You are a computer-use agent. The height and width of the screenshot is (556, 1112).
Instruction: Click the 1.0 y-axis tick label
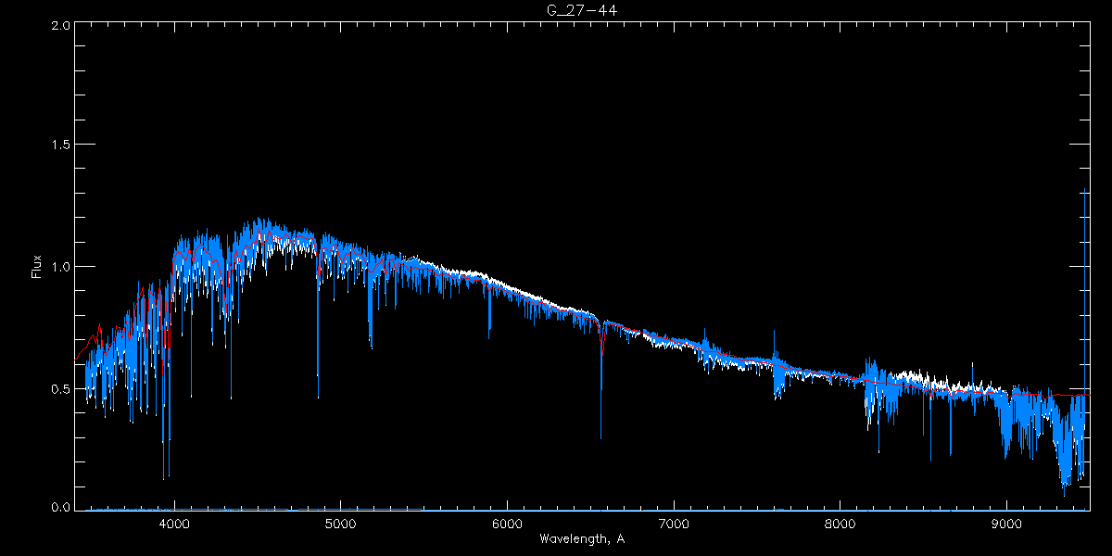[x=60, y=267]
